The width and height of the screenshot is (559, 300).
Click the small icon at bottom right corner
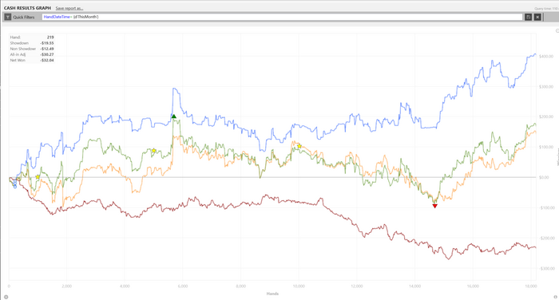555,297
